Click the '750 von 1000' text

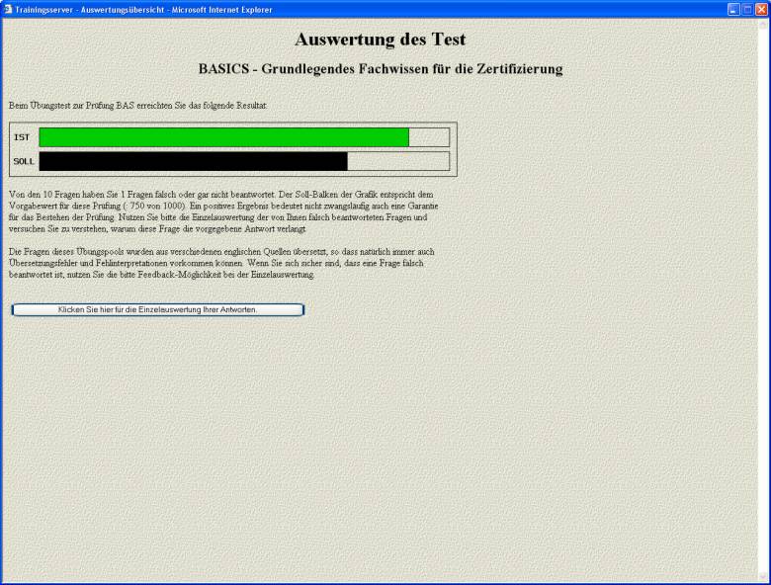(x=163, y=205)
